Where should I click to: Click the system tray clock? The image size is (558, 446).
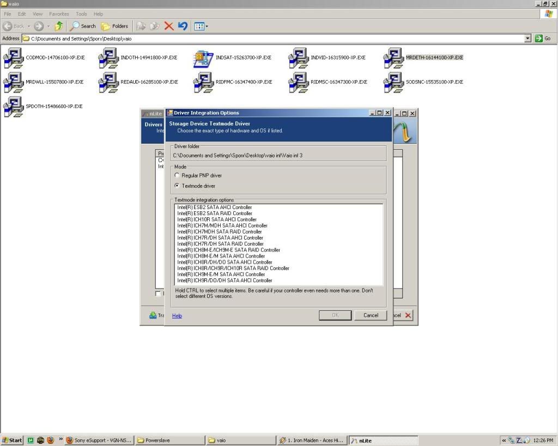click(x=543, y=441)
